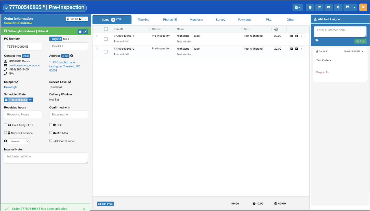Viewport: 370px width, 211px height.
Task: Select the checkbox for item 77700540865-2
Action: click(106, 52)
